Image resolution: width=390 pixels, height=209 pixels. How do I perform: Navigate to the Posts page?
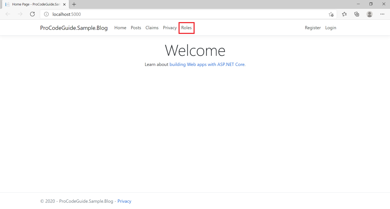[136, 28]
